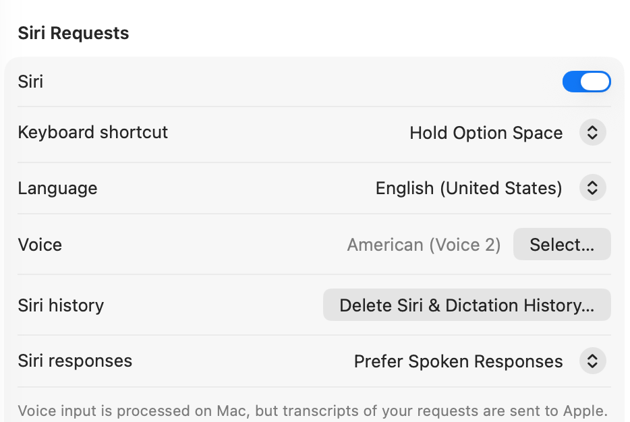Click the Prefer Spoken Responses value
The image size is (630, 422).
coord(458,361)
